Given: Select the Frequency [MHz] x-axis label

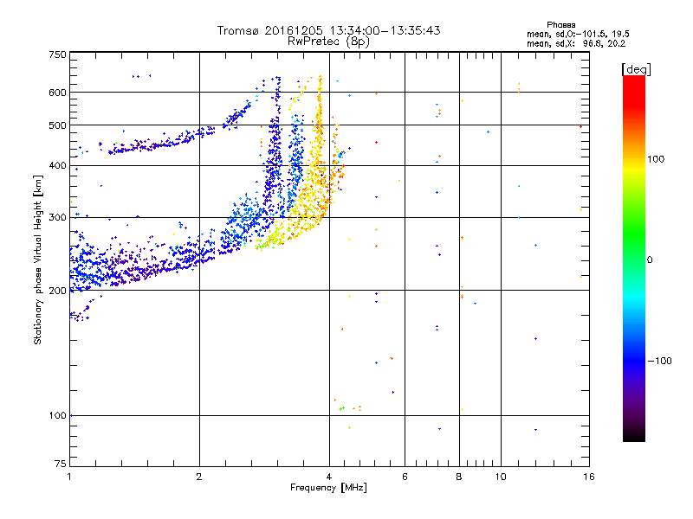Looking at the screenshot, I should point(329,489).
